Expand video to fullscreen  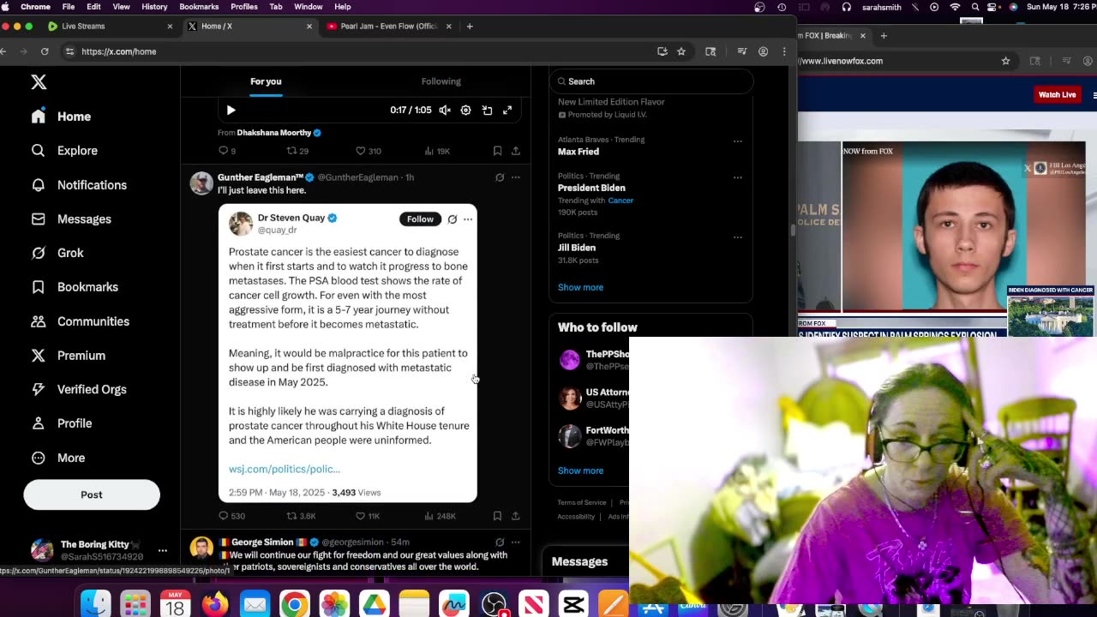(x=507, y=110)
